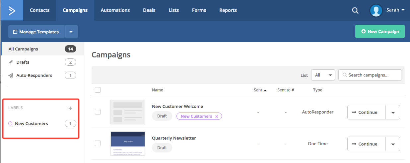Viewport: 410px width, 163px height.
Task: Remove New Customers tag with x icon
Action: pos(217,116)
